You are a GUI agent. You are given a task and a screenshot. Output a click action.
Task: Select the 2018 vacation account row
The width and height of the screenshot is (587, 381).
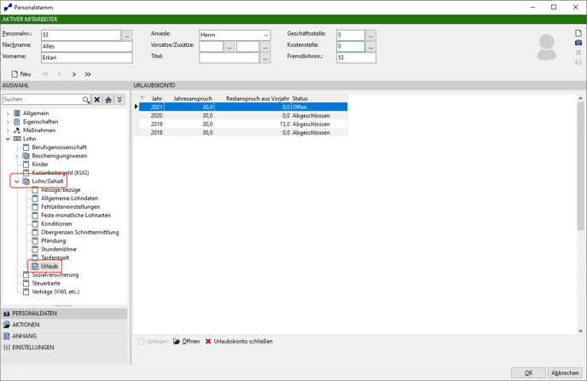pyautogui.click(x=243, y=133)
